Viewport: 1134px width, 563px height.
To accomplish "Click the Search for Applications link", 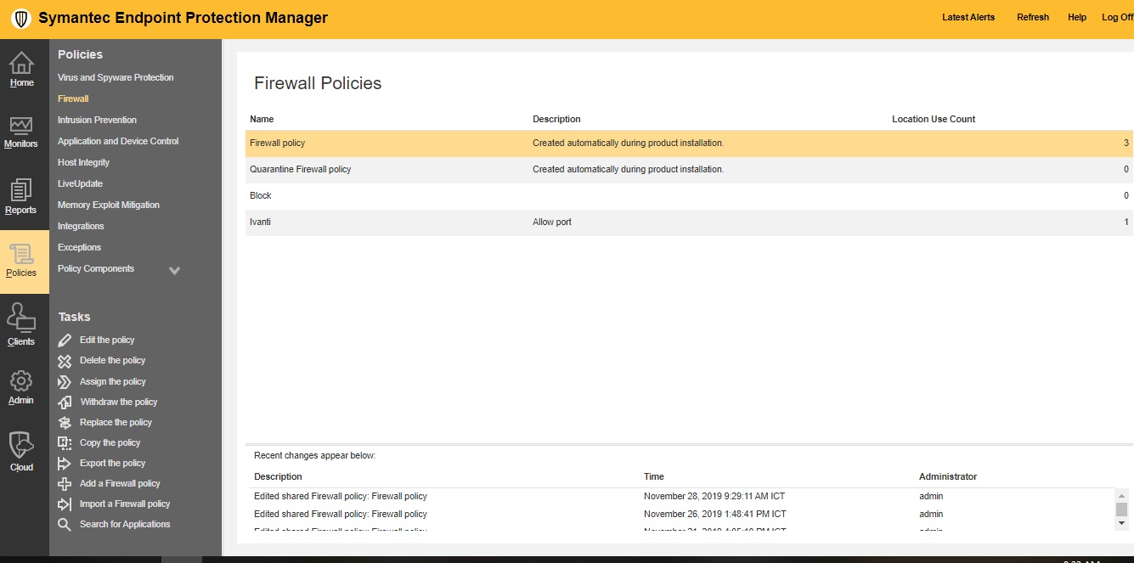I will (125, 524).
